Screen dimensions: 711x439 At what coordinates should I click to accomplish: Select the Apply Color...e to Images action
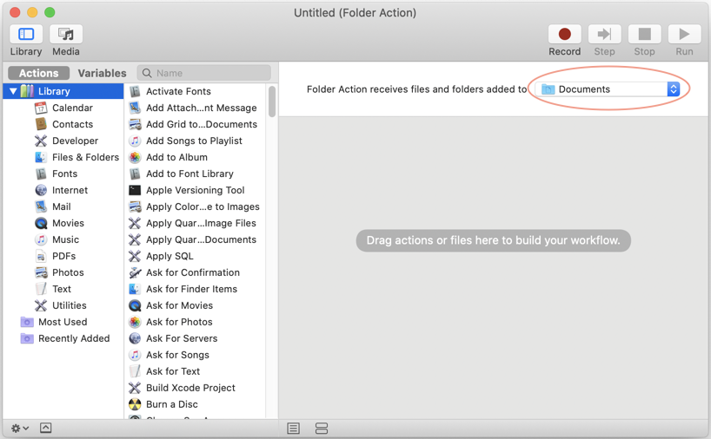[195, 206]
